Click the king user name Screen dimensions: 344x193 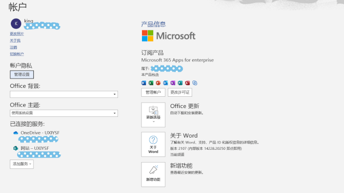(29, 21)
